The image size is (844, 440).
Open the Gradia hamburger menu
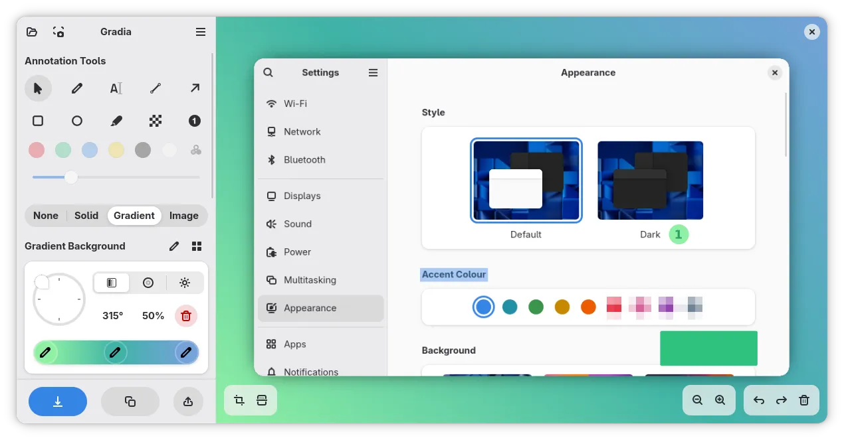click(200, 31)
